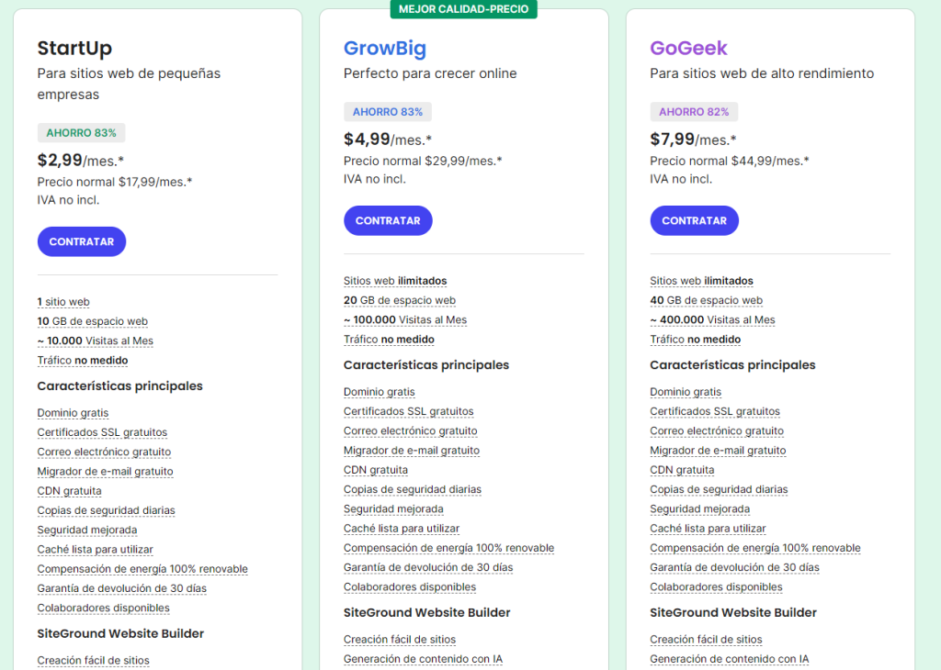The height and width of the screenshot is (670, 941).
Task: Click StartUp's AHORRO 83% savings badge
Action: pos(81,133)
